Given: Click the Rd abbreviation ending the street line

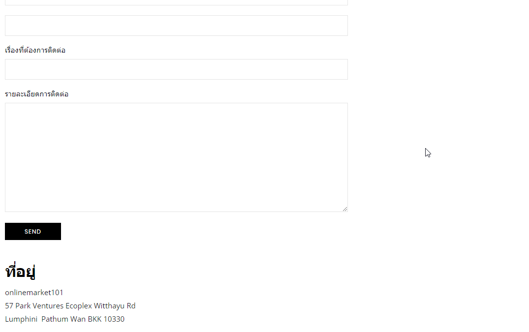Looking at the screenshot, I should (x=131, y=306).
